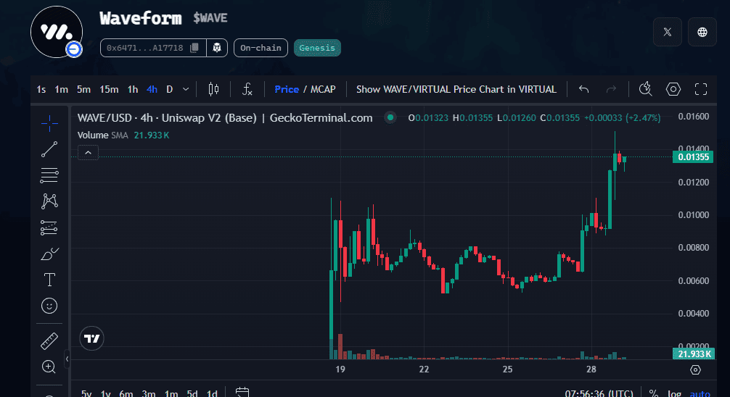Open the project's X profile
Viewport: 730px width, 397px height.
point(667,32)
